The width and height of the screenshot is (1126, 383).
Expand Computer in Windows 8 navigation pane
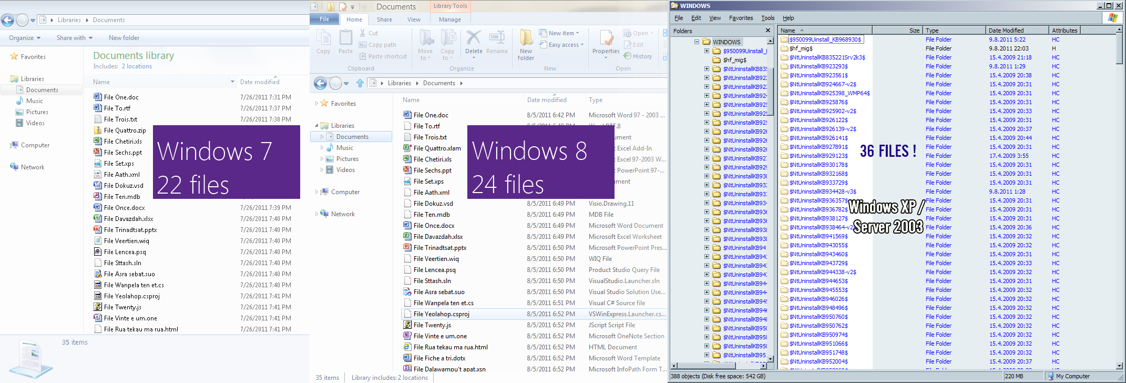(x=316, y=192)
